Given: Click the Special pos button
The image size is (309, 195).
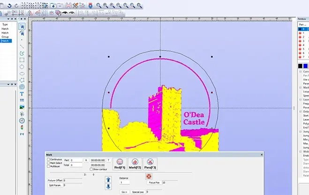Looking at the screenshot, I should 138,192.
